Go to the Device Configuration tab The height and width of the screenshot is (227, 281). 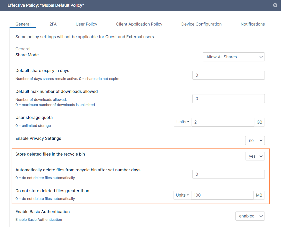click(x=201, y=24)
